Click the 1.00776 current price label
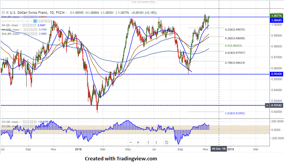This screenshot has width=284, height=163. (x=276, y=16)
